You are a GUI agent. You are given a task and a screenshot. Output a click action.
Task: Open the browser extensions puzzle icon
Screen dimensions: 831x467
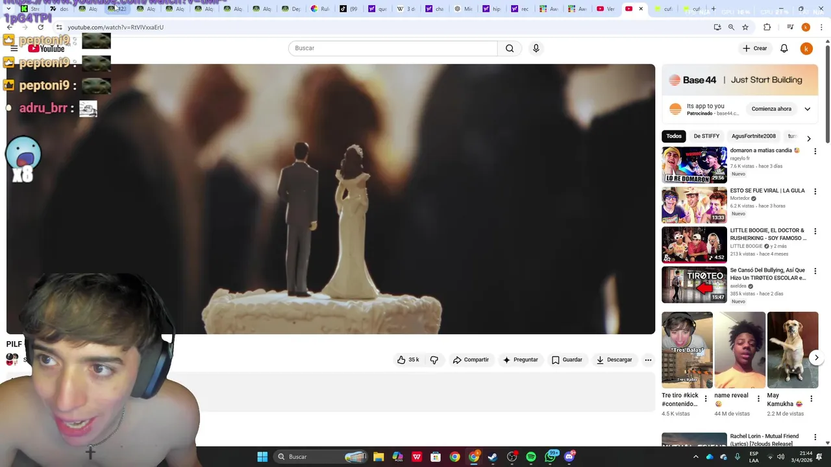[x=767, y=27]
